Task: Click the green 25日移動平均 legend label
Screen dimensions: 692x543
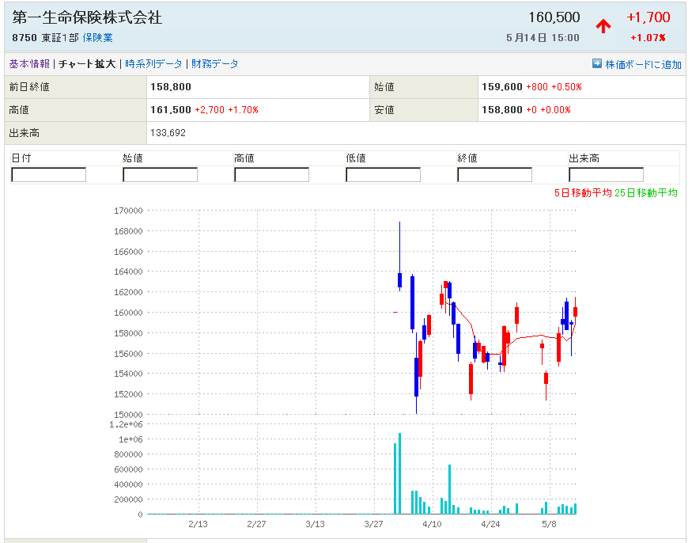Action: coord(646,193)
